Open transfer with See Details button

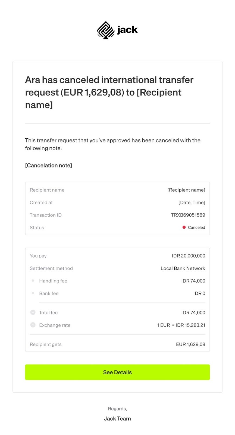[117, 372]
